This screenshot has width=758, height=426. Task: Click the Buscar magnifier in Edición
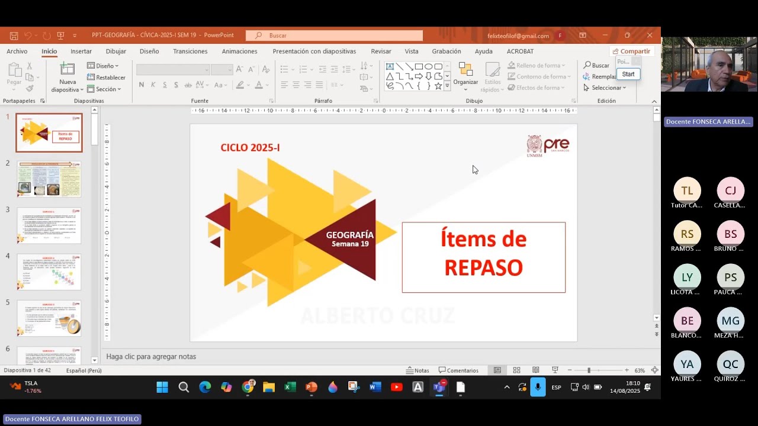point(587,66)
